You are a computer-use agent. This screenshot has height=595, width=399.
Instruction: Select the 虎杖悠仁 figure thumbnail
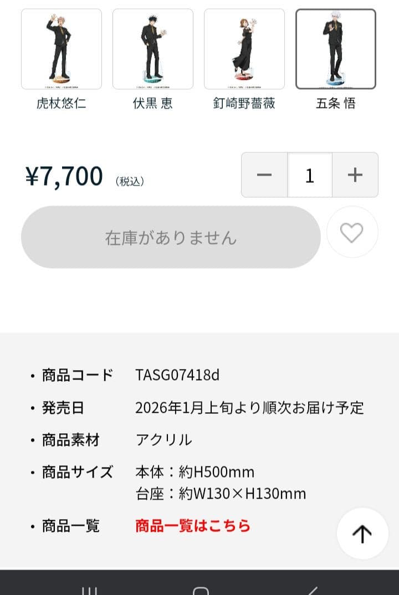click(62, 49)
